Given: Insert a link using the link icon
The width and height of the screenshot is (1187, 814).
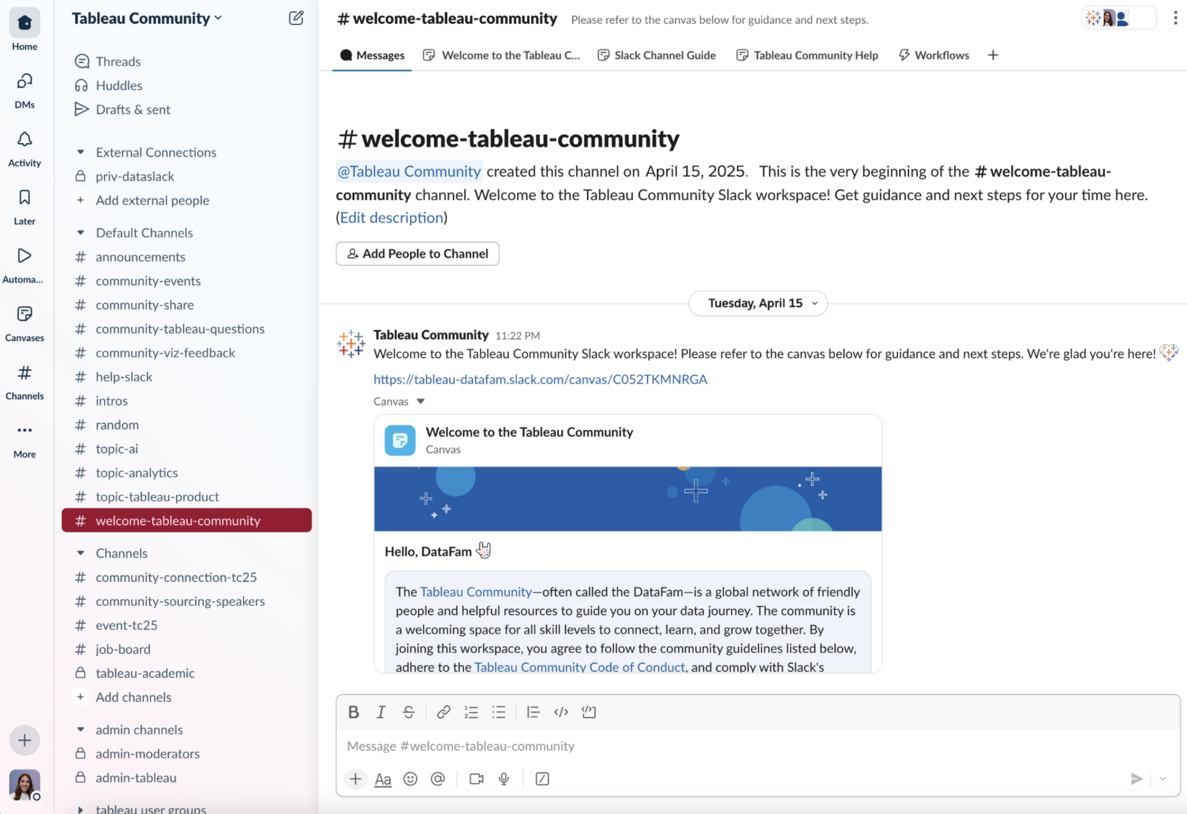Looking at the screenshot, I should pos(443,712).
